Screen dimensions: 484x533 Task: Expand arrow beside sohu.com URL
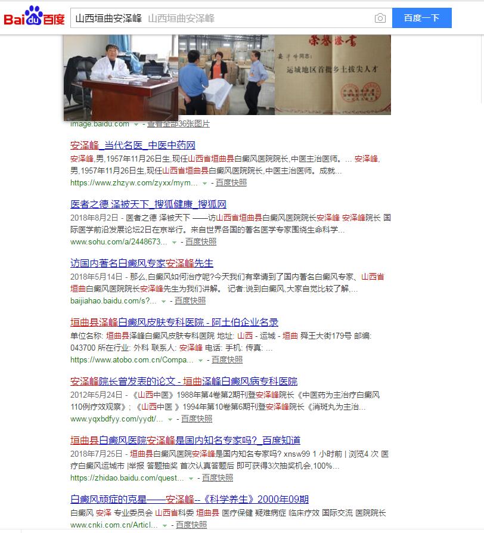tap(175, 243)
